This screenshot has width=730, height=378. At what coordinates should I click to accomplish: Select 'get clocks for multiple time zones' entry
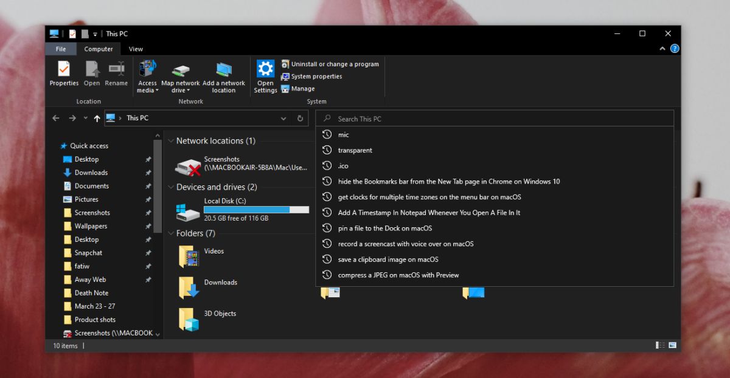tap(495, 197)
